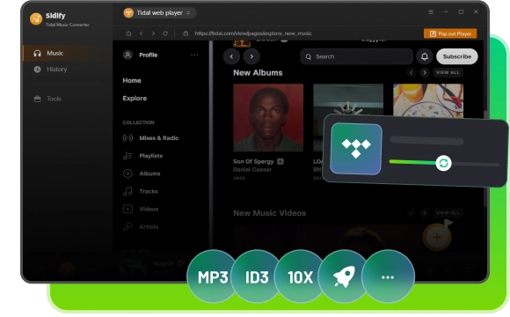Click the Tidal URL address field
Screen dimensions: 510x317
coord(253,33)
